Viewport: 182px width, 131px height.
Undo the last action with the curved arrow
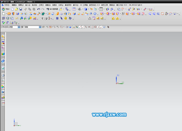(x=39, y=9)
